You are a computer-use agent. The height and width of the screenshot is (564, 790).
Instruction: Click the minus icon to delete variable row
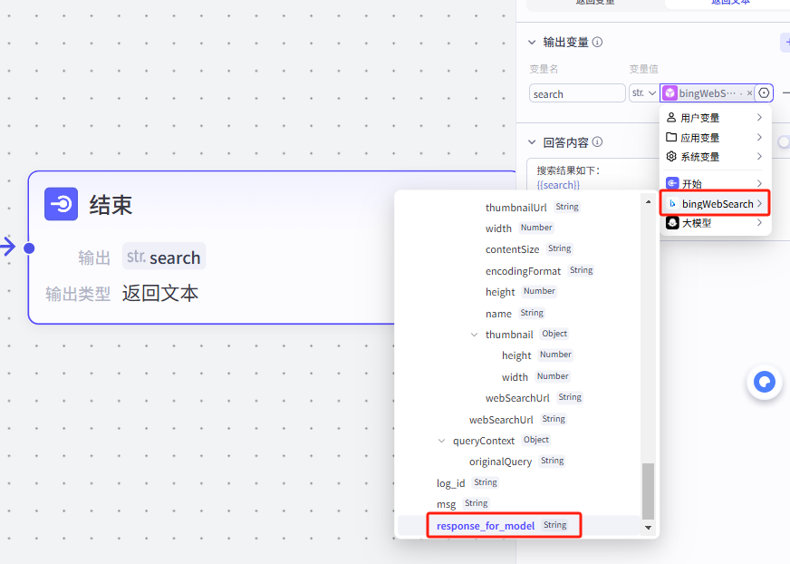click(x=785, y=93)
